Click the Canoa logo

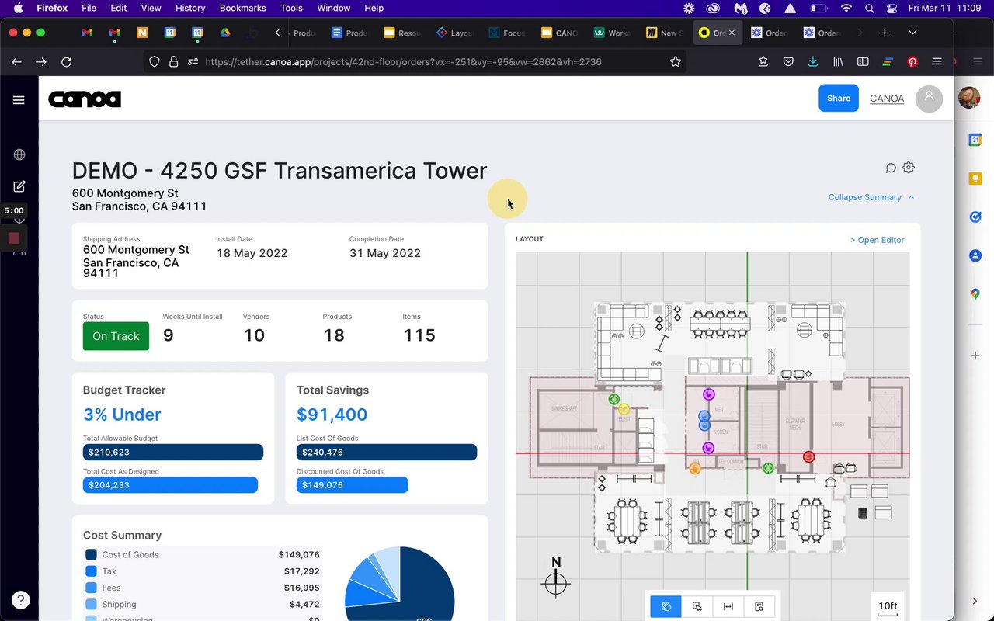[x=85, y=99]
